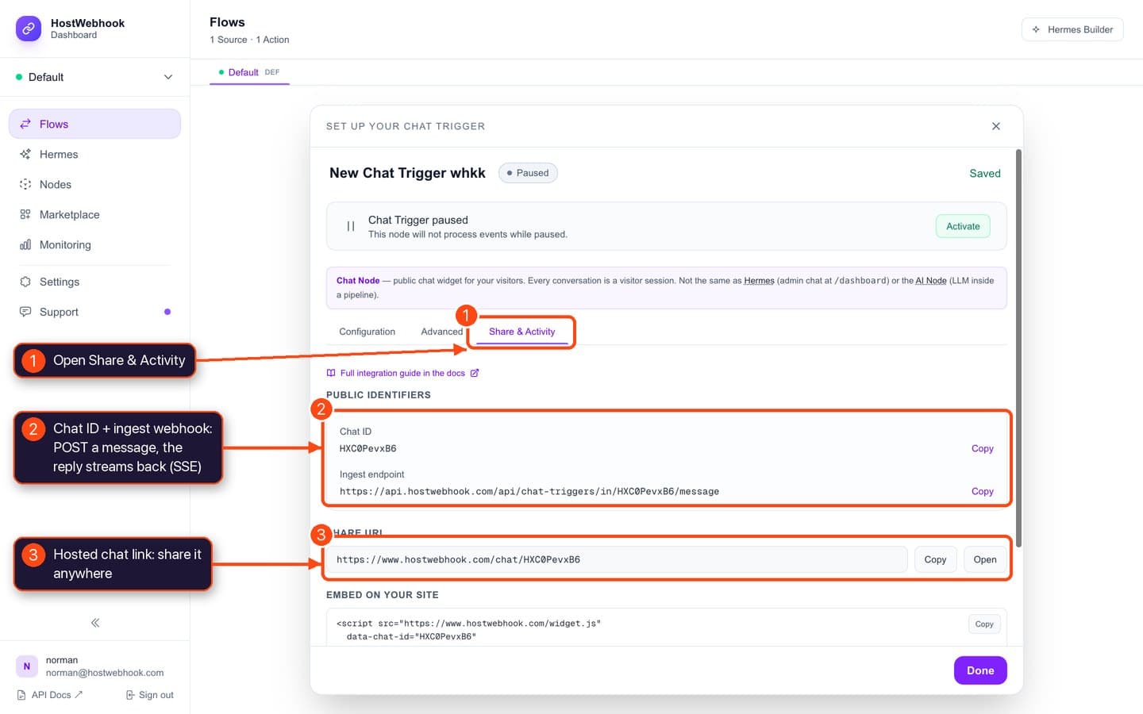Click the Marketplace grid icon

point(25,214)
